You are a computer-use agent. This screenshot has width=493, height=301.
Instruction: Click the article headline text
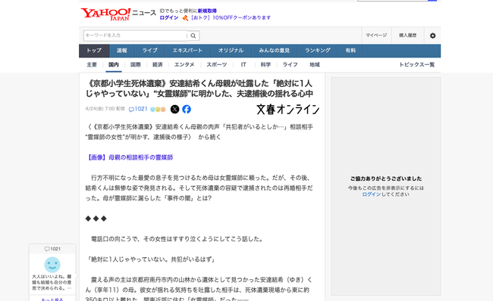[199, 88]
